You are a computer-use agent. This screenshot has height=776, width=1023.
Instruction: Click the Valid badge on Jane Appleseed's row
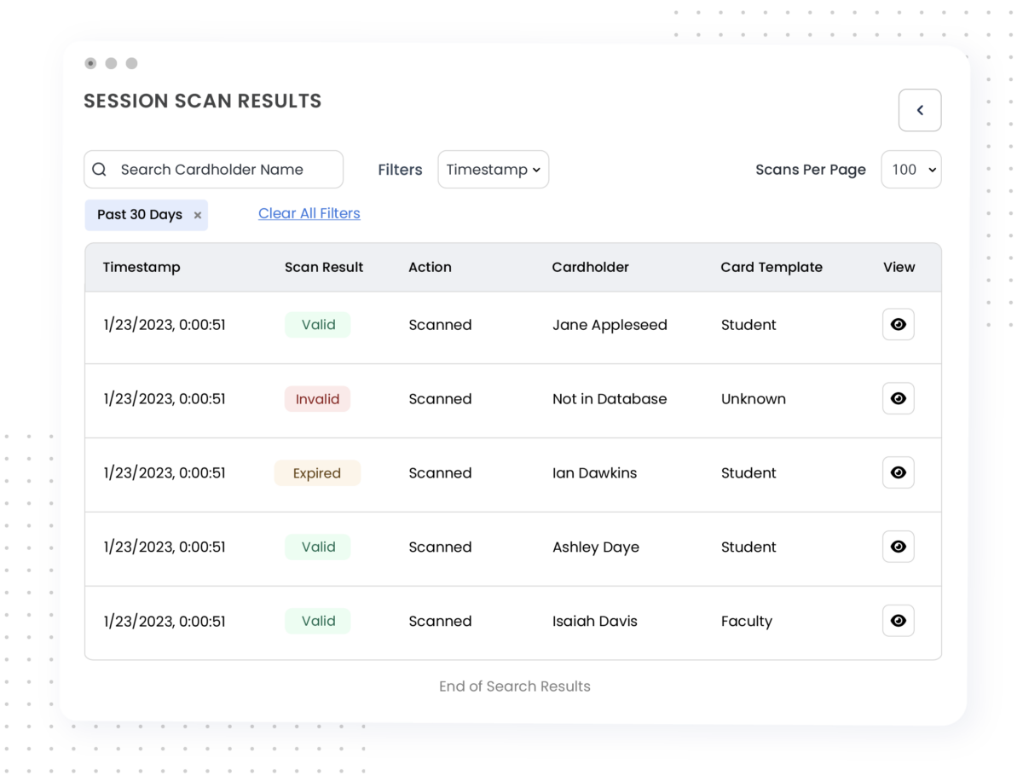pyautogui.click(x=317, y=324)
